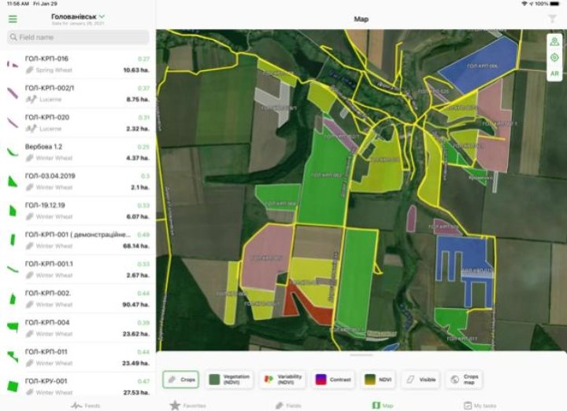Screen dimensions: 567x411
Task: Open the Map tab
Action: pos(383,405)
